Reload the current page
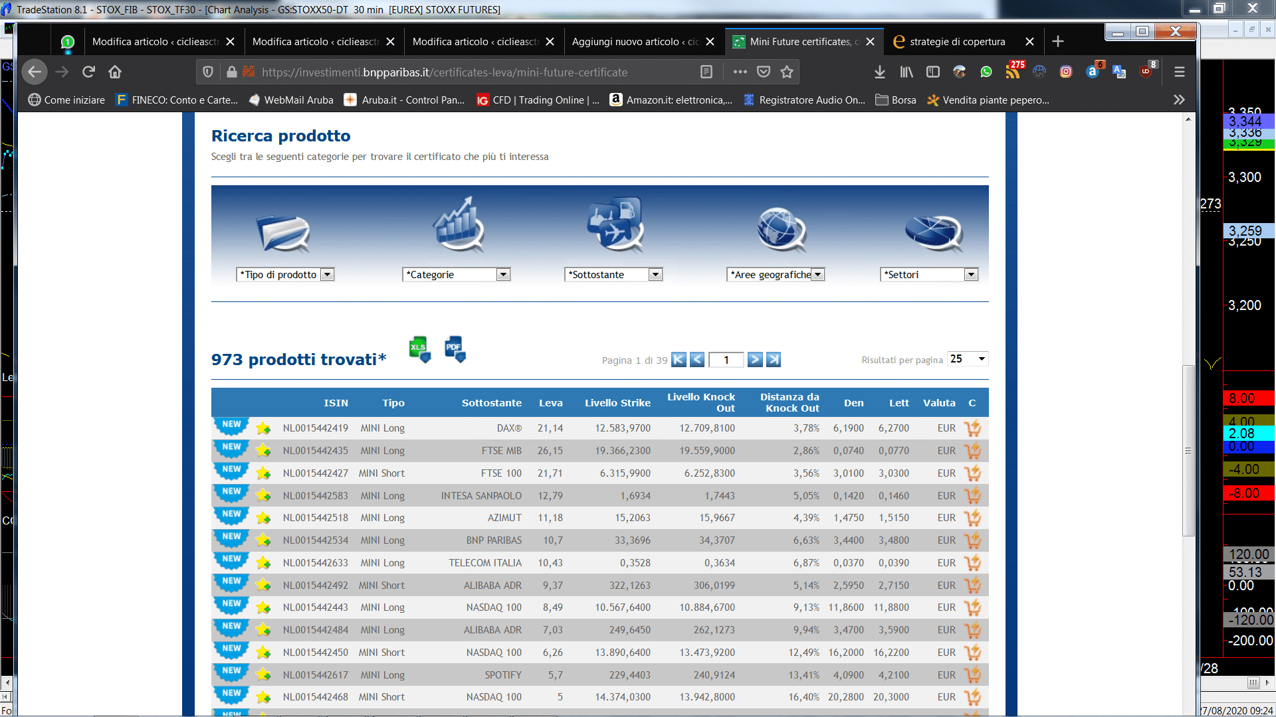Screen dimensions: 1276x717 click(88, 72)
